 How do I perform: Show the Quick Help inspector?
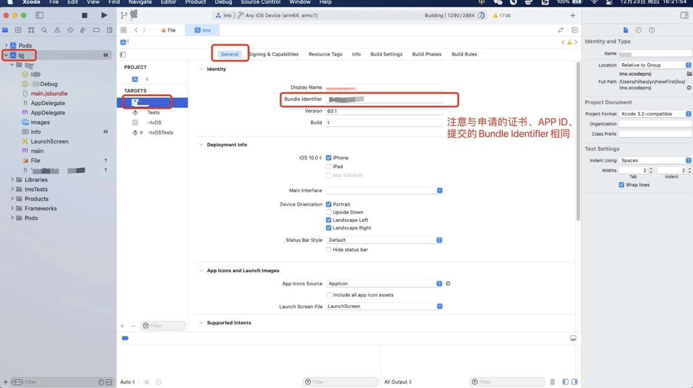click(652, 30)
